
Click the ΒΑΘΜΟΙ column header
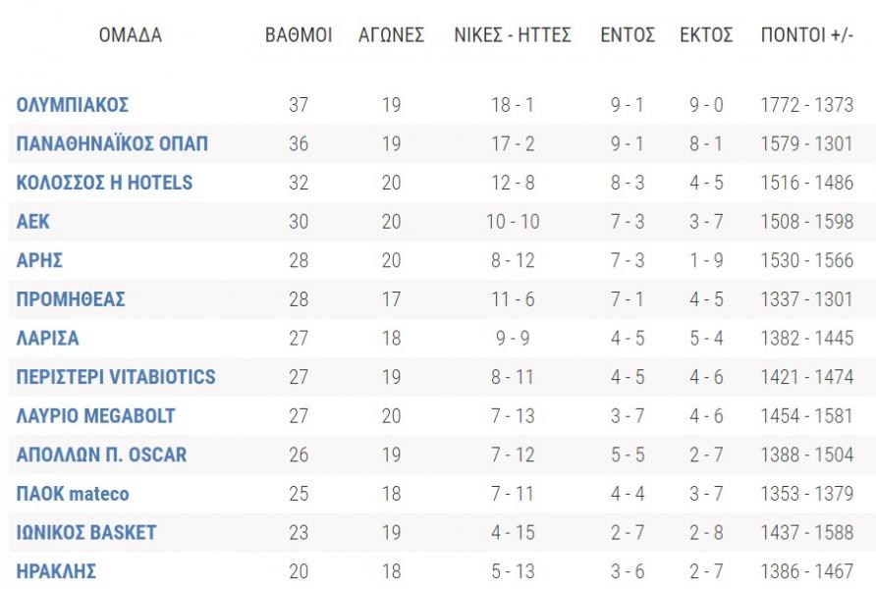click(x=299, y=35)
